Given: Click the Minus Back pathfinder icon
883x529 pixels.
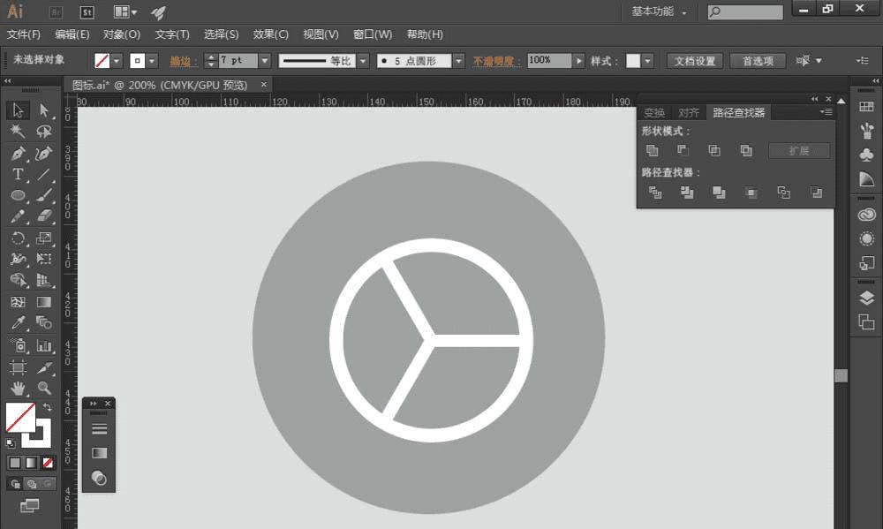Looking at the screenshot, I should 816,193.
